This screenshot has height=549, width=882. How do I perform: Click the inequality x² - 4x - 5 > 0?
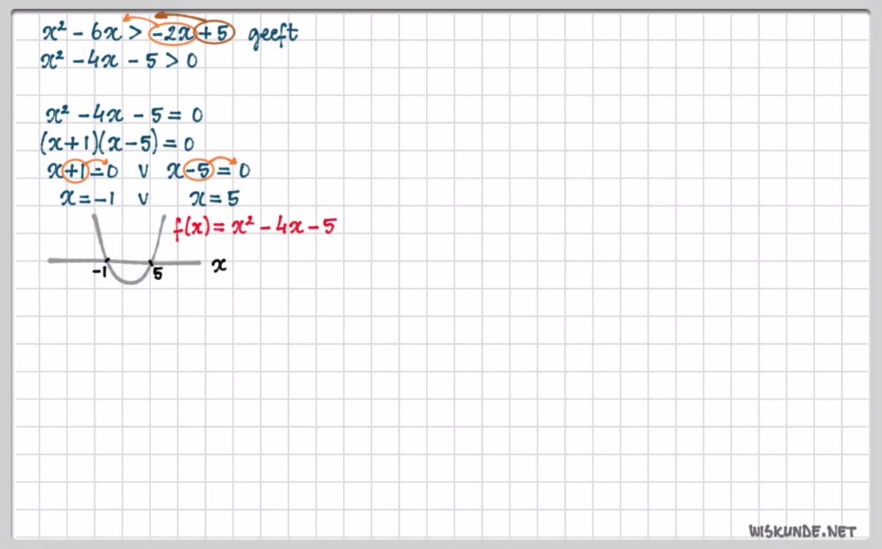coord(119,61)
